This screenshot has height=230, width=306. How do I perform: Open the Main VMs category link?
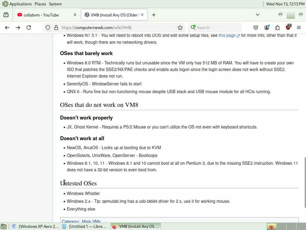point(91,221)
